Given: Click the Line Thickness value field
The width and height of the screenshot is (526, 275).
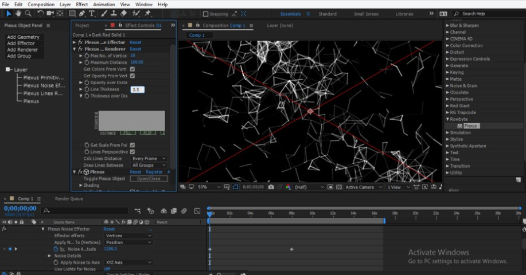Looking at the screenshot, I should pos(138,89).
